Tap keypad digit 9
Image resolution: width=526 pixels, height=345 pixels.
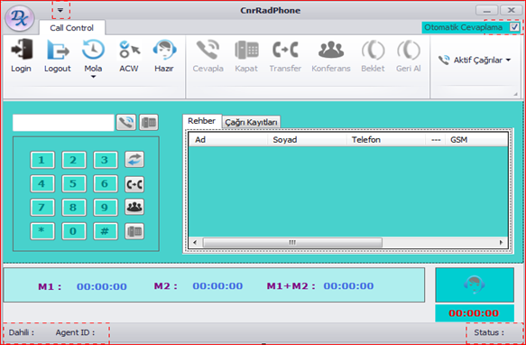106,207
